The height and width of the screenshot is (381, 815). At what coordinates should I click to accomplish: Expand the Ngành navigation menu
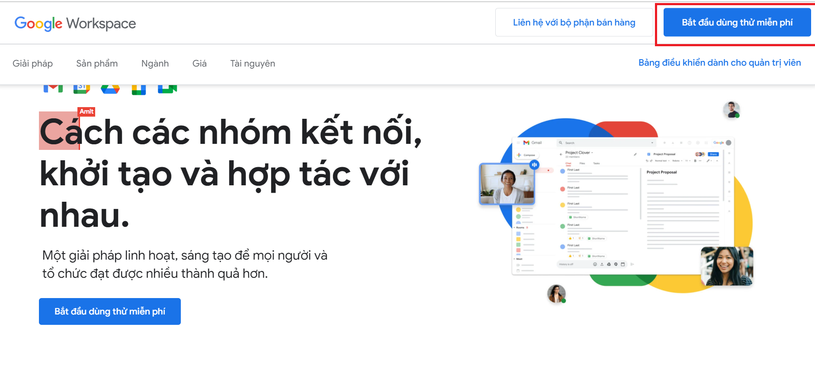pos(155,63)
